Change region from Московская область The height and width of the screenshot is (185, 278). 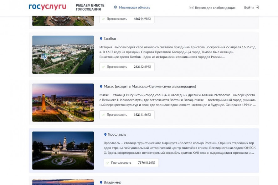tap(134, 7)
